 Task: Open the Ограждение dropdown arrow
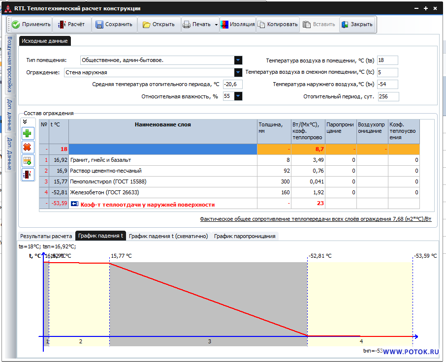(x=238, y=72)
